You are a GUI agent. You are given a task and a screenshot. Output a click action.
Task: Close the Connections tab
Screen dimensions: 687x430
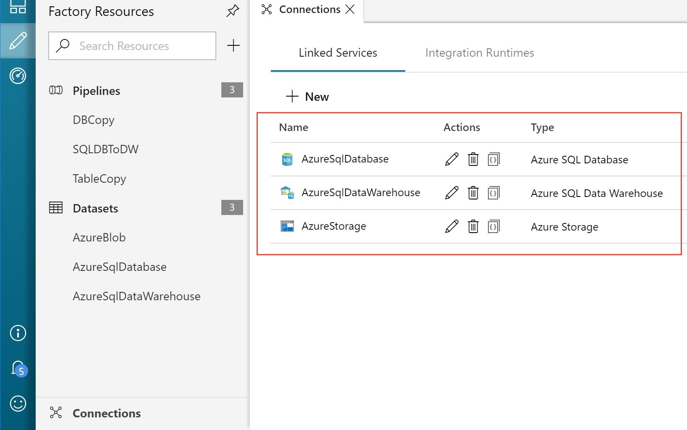(350, 9)
